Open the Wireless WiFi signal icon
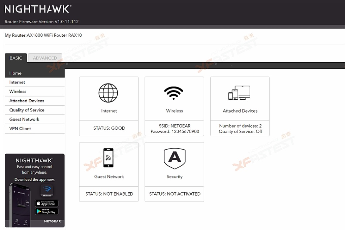Viewport: 345px width, 230px height. point(174,93)
